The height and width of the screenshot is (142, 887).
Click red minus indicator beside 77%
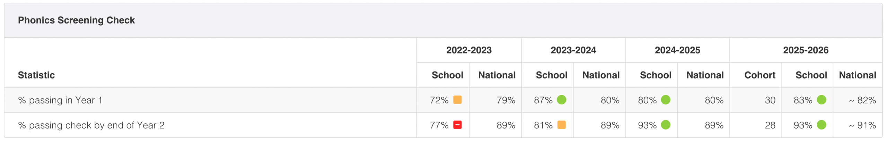(457, 125)
